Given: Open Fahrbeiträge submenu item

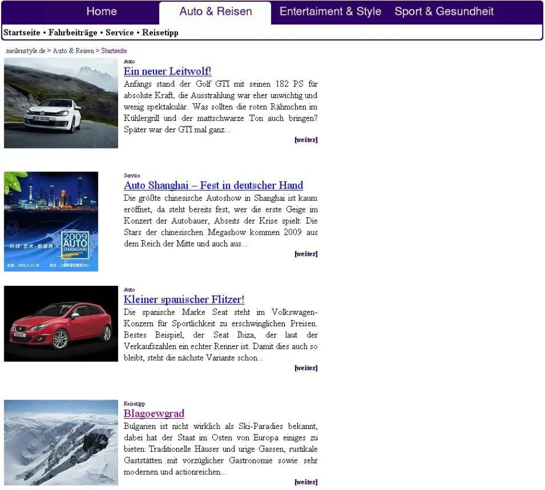Looking at the screenshot, I should pyautogui.click(x=73, y=33).
